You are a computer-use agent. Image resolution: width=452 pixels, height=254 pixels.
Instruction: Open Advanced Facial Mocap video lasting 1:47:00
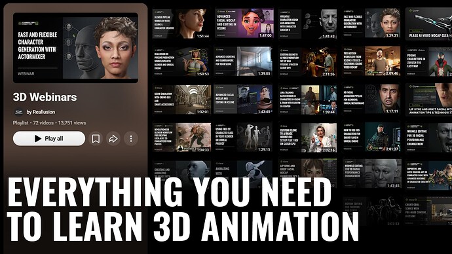(x=244, y=24)
